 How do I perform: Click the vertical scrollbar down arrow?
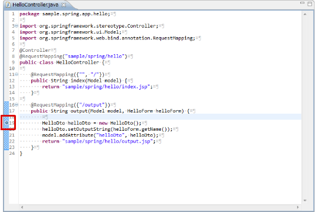(305, 200)
